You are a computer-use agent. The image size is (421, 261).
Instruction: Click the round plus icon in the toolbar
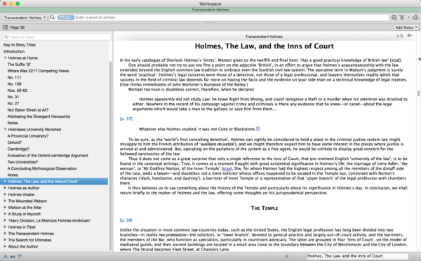(x=408, y=18)
